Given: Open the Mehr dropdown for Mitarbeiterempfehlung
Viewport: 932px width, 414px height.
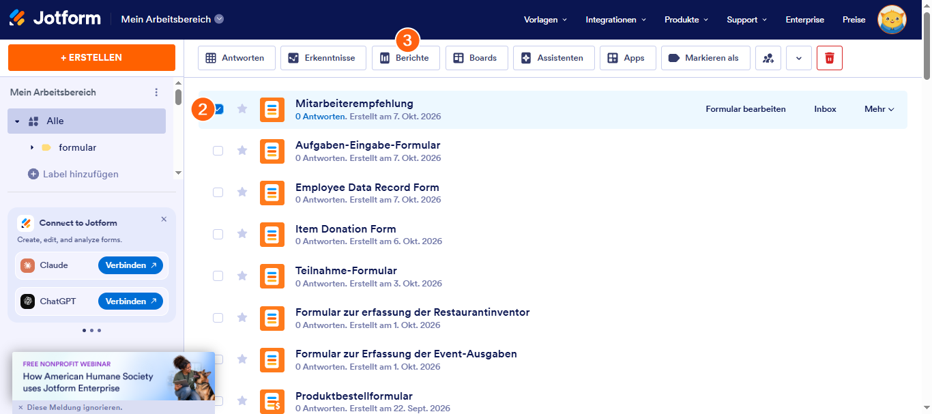Looking at the screenshot, I should pyautogui.click(x=879, y=109).
